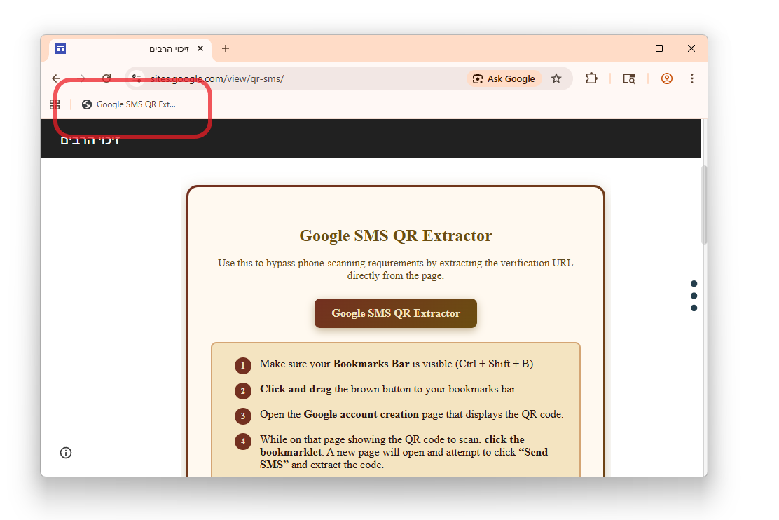779x520 pixels.
Task: Open the Google Apps grid on the bookmarks bar
Action: tap(55, 104)
